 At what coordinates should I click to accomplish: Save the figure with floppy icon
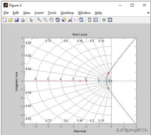pos(17,20)
